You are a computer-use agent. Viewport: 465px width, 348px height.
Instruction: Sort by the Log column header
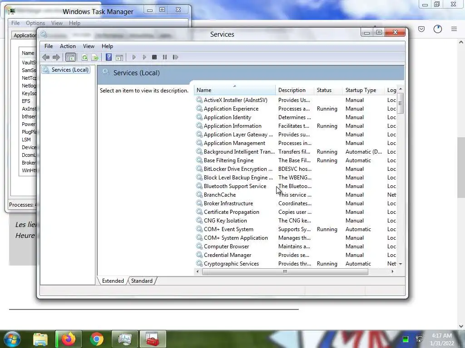[x=391, y=90]
